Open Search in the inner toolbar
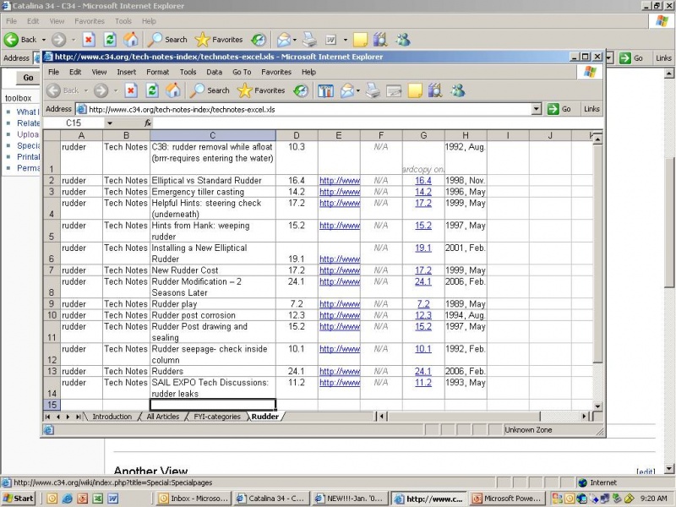 (210, 90)
